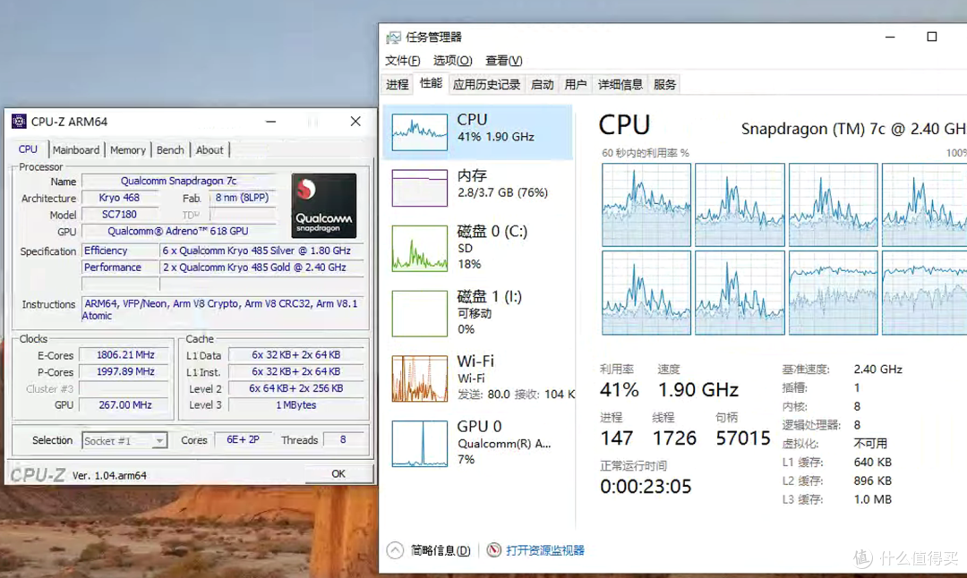Click the Cores 6E+ 2P field
This screenshot has width=967, height=578.
coord(243,440)
